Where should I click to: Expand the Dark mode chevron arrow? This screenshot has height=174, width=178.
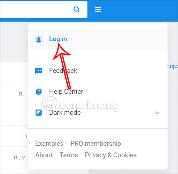coord(157,113)
